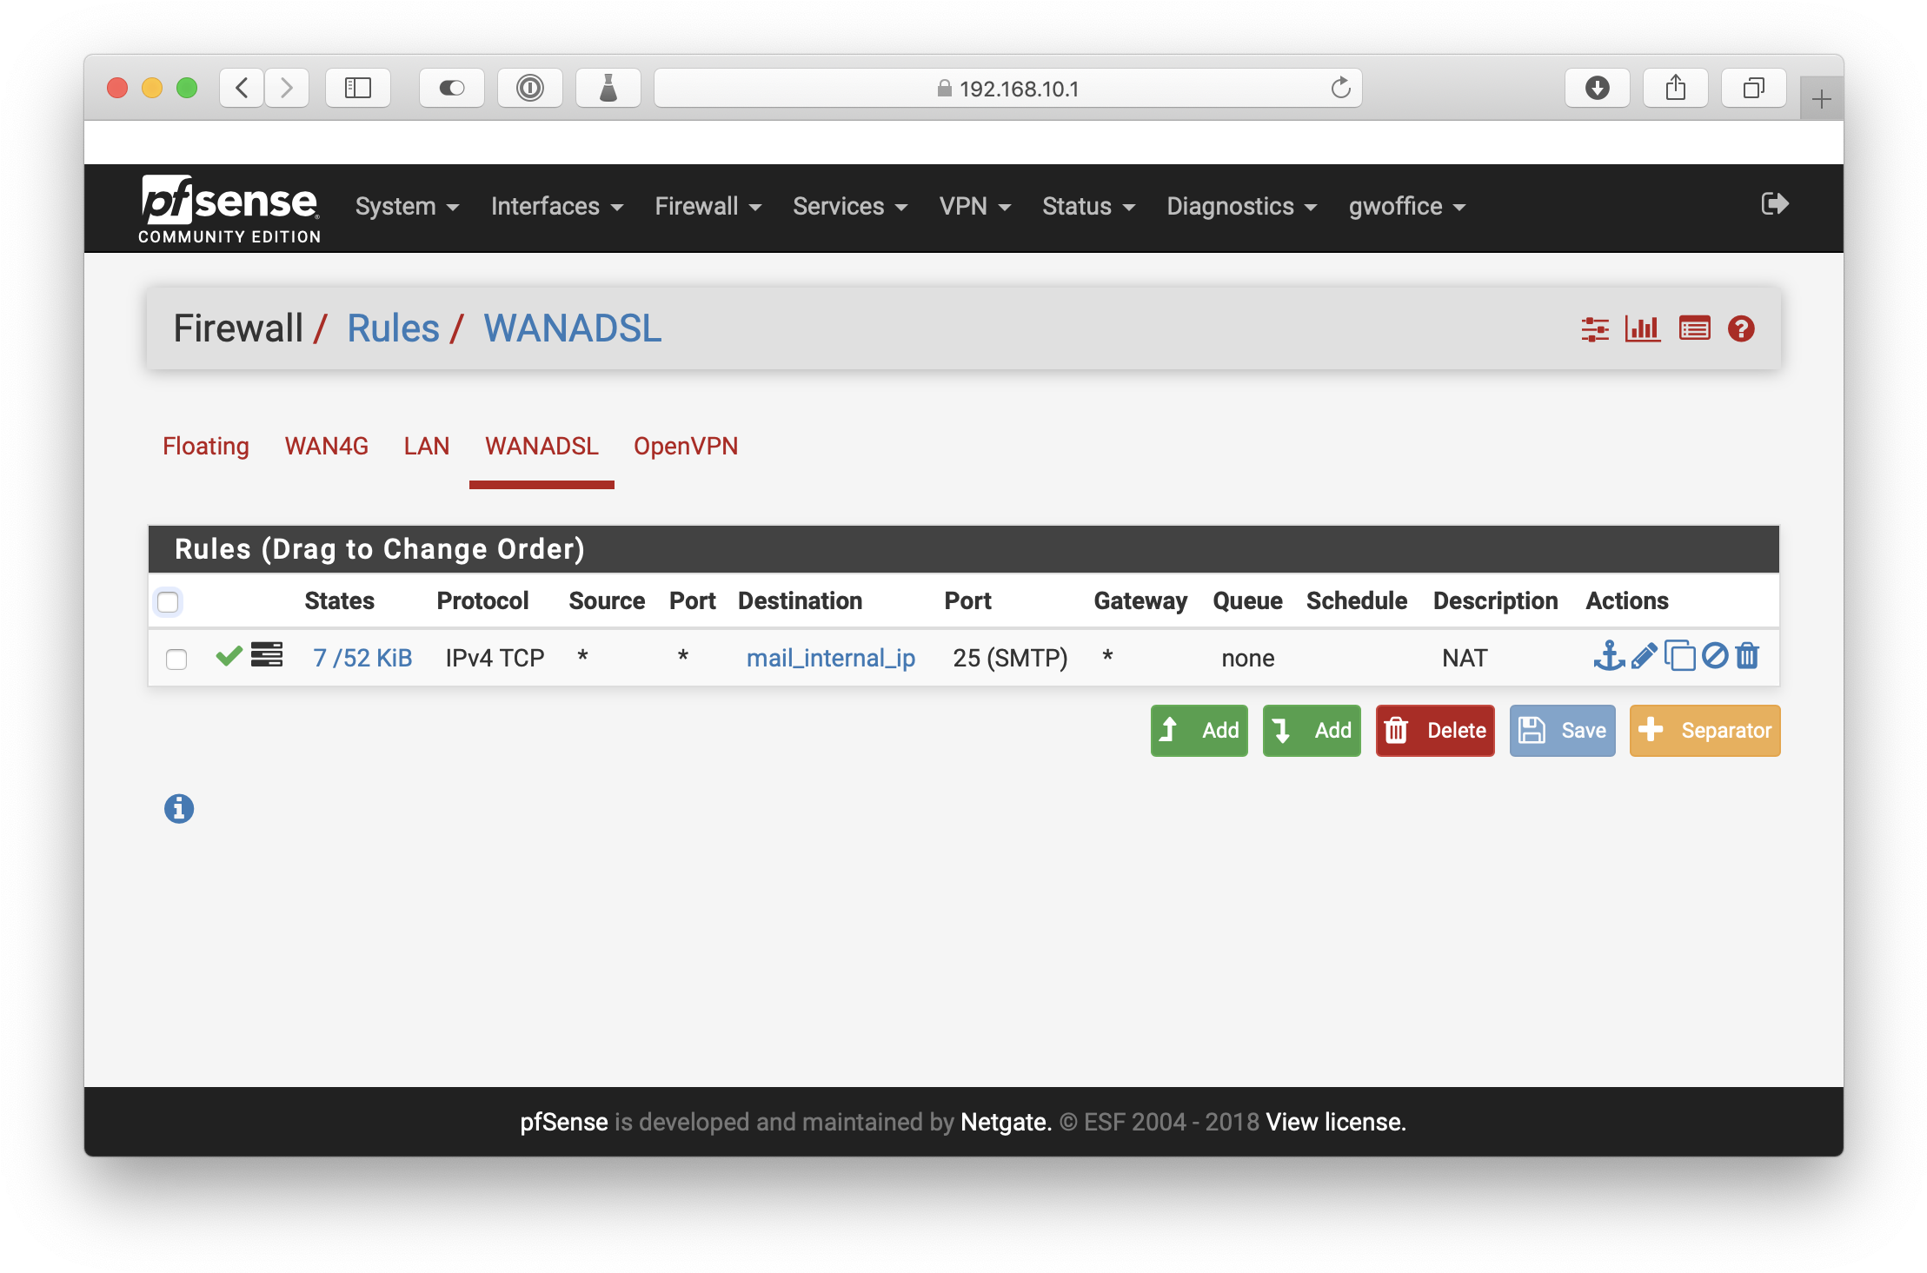Switch to the WAN4G tab
The height and width of the screenshot is (1273, 1927).
[x=327, y=447]
